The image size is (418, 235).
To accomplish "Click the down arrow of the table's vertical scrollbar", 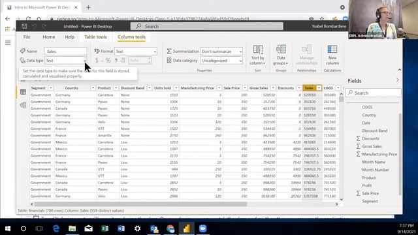I will (341, 199).
